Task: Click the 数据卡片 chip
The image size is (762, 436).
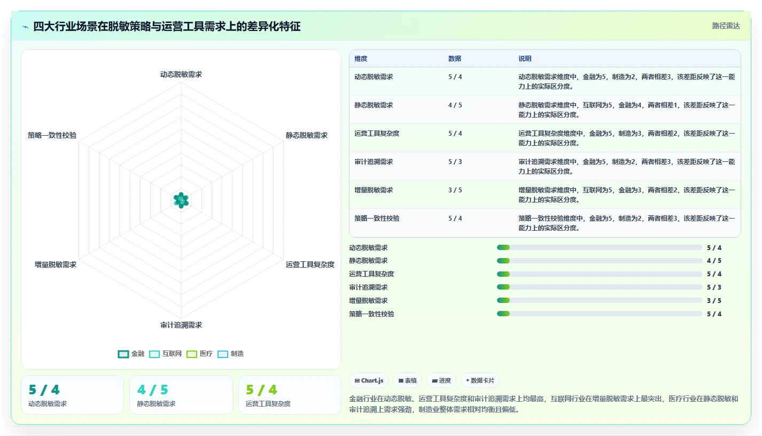Action: pyautogui.click(x=480, y=380)
